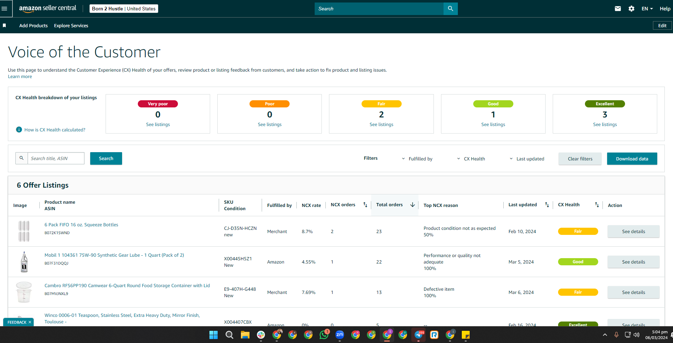Click Cambro container thumbnail
Viewport: 673px width, 343px height.
point(24,292)
